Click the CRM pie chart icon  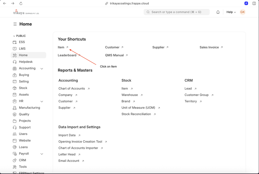[x=15, y=160]
